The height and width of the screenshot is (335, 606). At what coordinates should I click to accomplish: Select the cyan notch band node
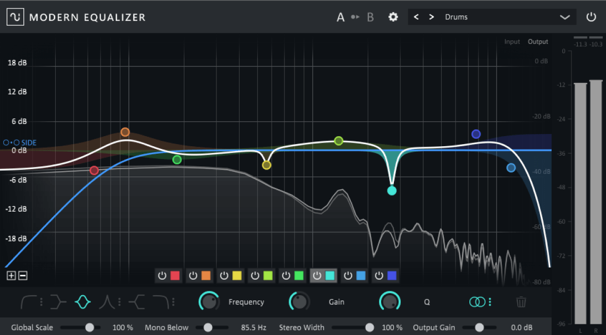tap(392, 190)
